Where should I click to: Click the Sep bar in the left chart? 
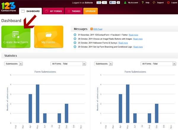[66, 113]
